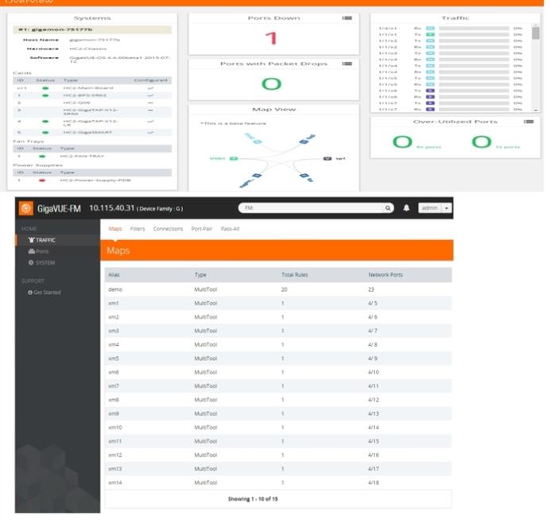The image size is (550, 523).
Task: Select the xm10 map row
Action: tap(278, 428)
